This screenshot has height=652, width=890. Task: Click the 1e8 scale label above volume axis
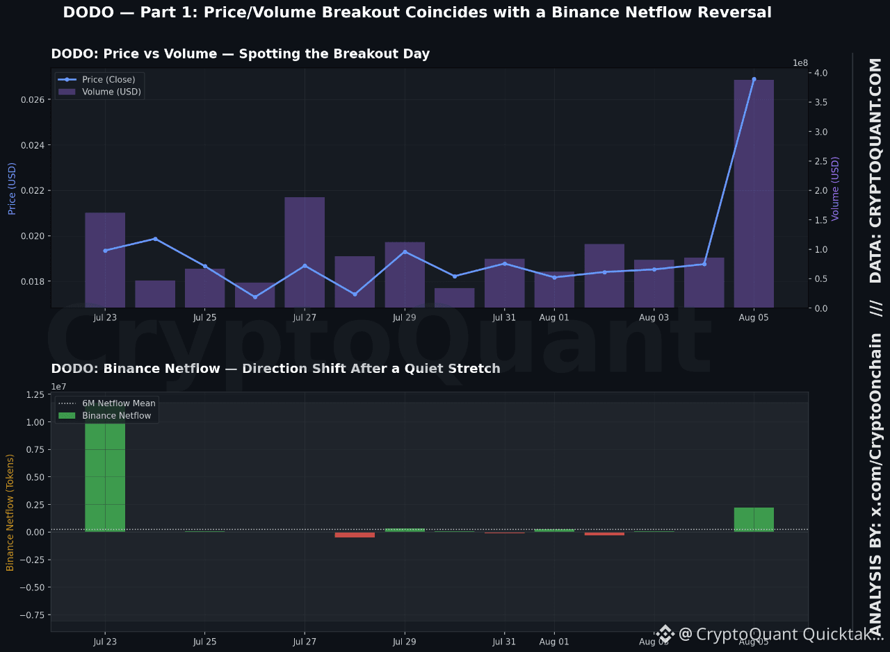pyautogui.click(x=800, y=63)
